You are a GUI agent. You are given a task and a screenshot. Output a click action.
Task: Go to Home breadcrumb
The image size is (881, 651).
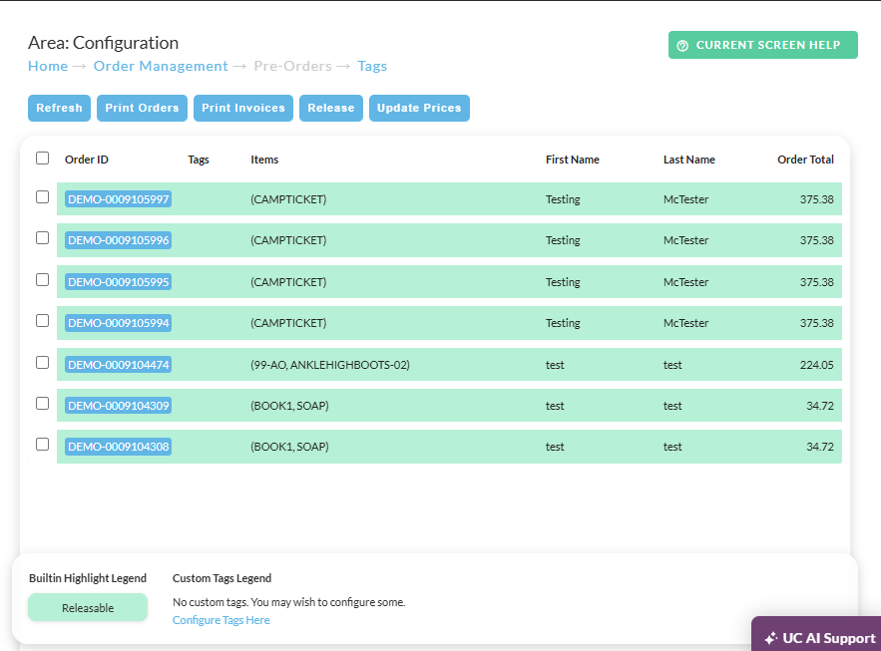click(x=48, y=66)
